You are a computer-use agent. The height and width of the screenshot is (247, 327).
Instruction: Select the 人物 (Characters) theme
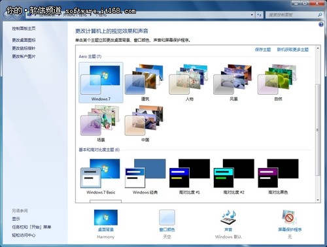[189, 82]
